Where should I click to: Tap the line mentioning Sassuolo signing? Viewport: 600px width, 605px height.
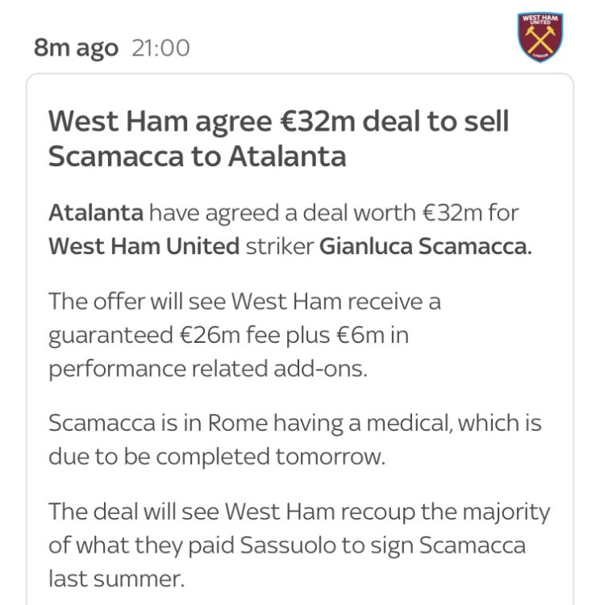pos(286,544)
